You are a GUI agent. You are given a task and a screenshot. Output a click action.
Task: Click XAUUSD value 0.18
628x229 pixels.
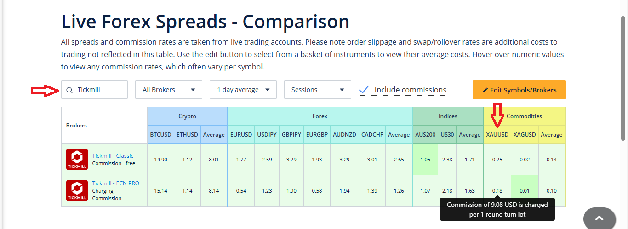pos(497,190)
